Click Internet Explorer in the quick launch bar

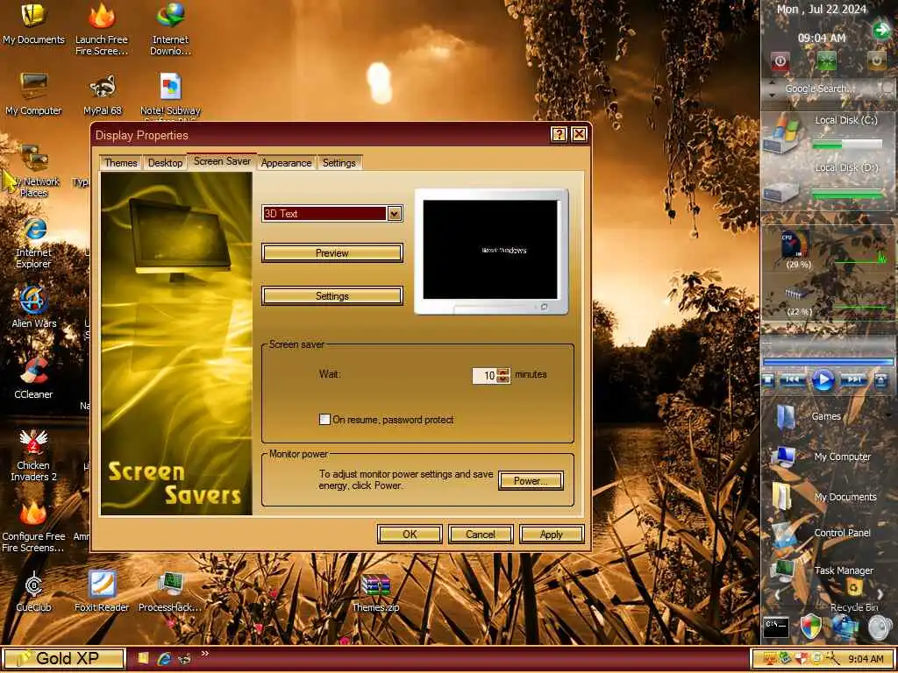click(164, 658)
